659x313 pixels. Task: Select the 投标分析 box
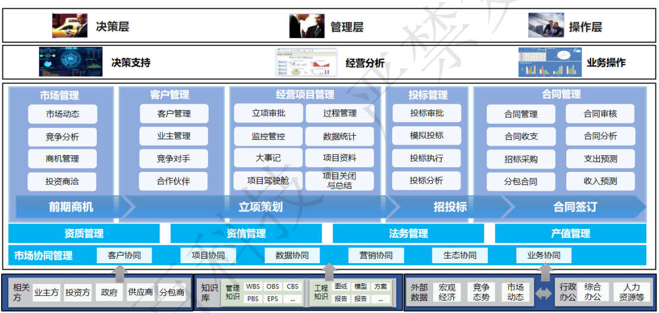427,181
